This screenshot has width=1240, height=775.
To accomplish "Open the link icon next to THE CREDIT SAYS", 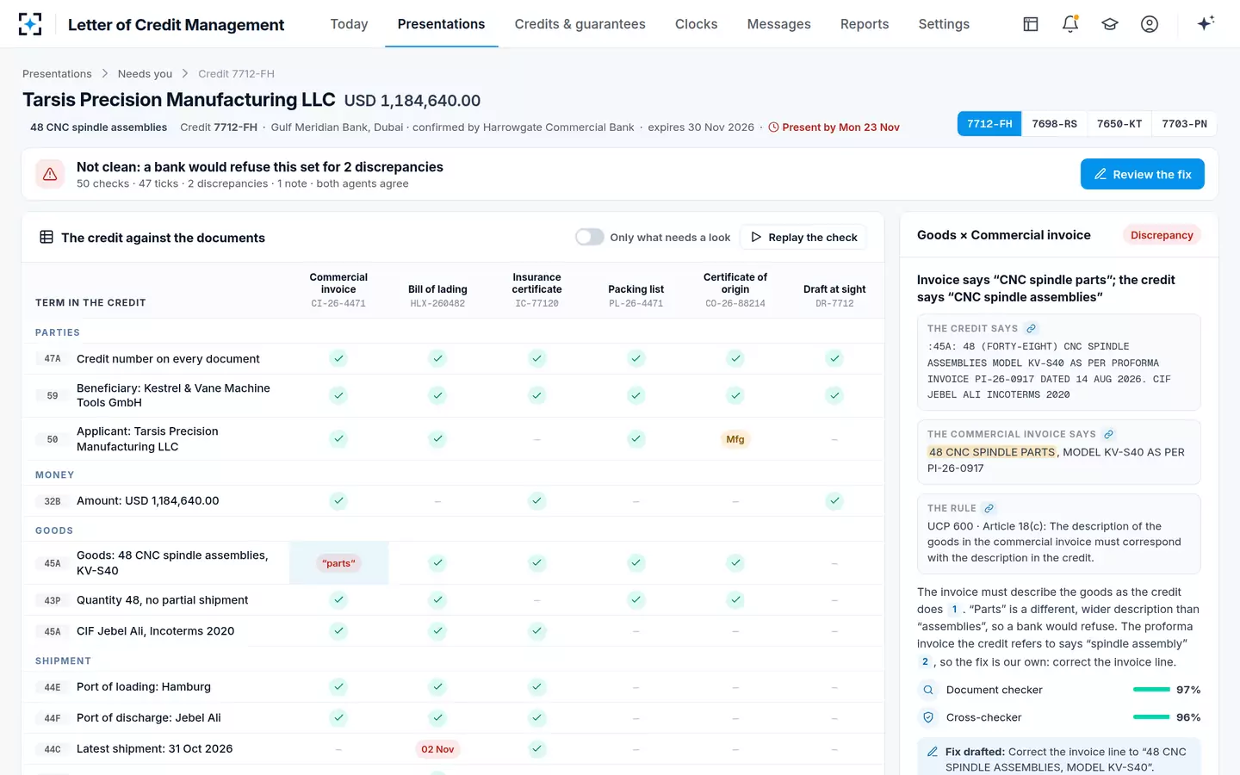I will click(x=1031, y=329).
